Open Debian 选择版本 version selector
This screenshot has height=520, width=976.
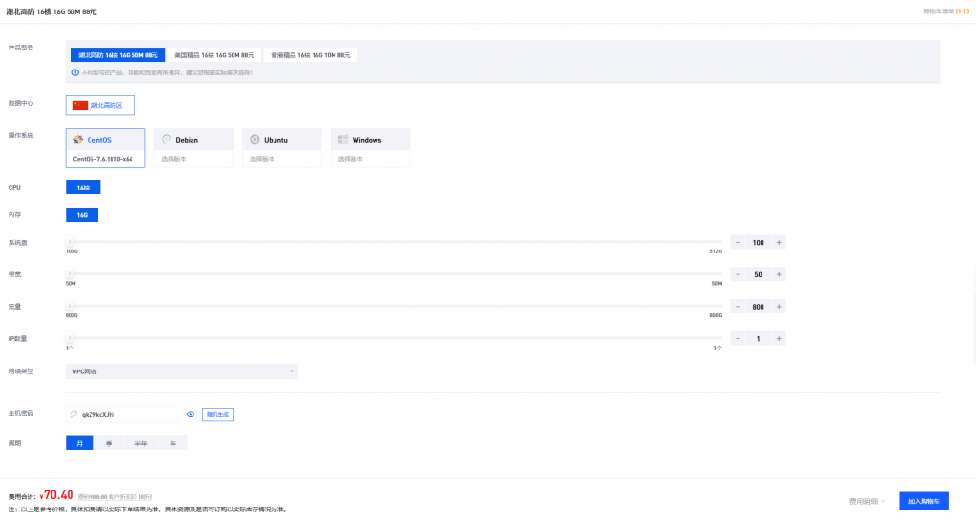click(x=193, y=159)
